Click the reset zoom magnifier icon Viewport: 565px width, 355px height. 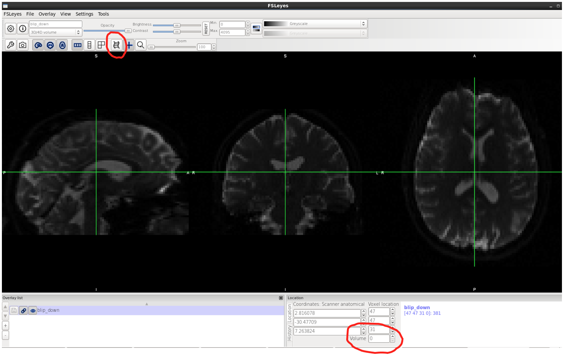coord(141,45)
